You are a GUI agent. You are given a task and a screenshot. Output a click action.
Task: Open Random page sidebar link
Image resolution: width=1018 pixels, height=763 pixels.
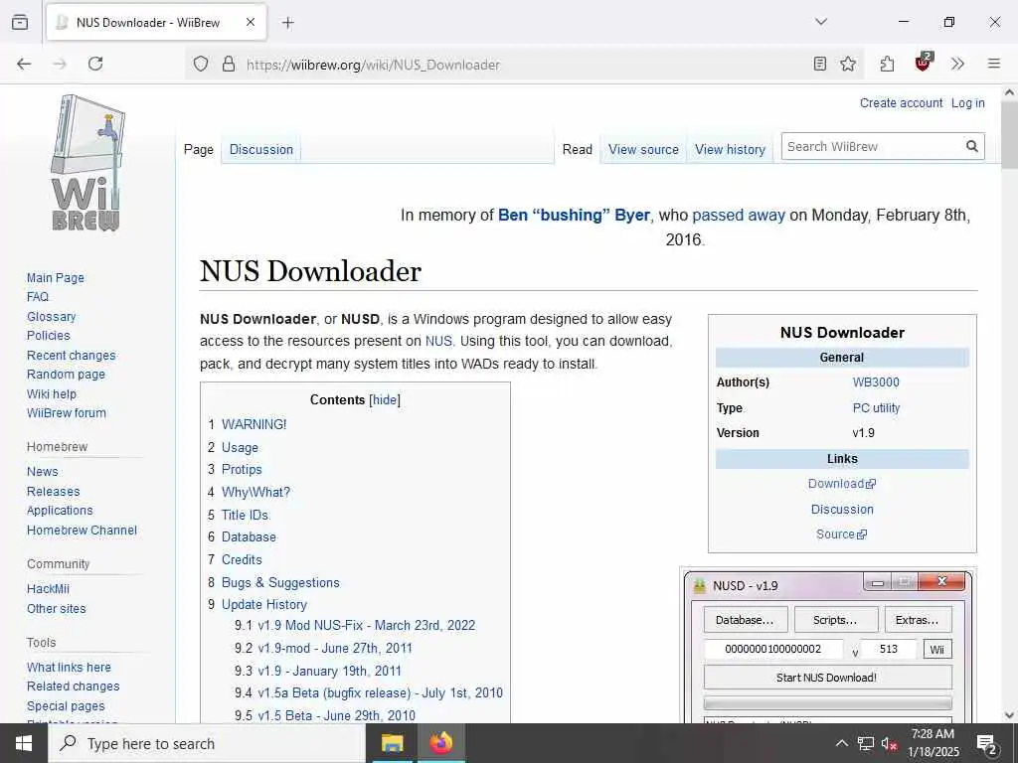point(66,375)
